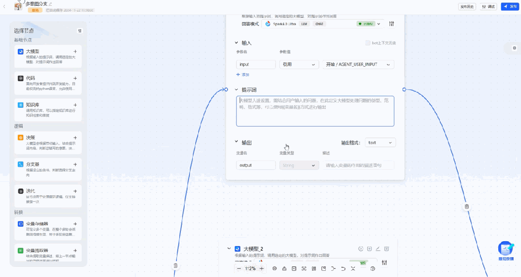
Task: Run the 大模型_2 node play icon
Action: (361, 249)
